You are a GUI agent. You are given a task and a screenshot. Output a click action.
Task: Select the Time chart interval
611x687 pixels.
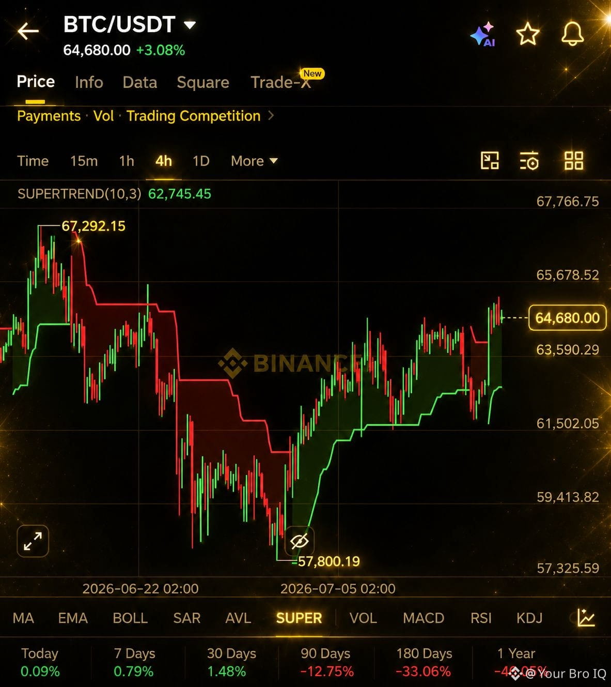33,161
